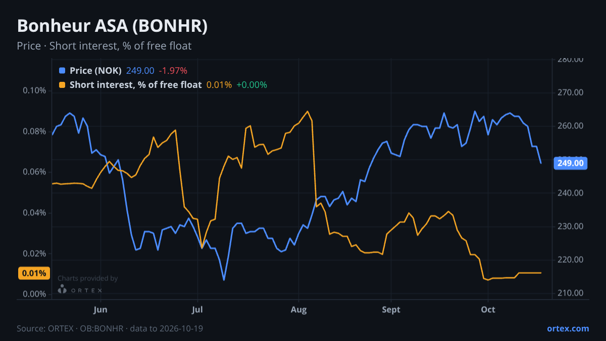The width and height of the screenshot is (606, 341).
Task: Click the 210.00 right axis label
Action: [571, 293]
